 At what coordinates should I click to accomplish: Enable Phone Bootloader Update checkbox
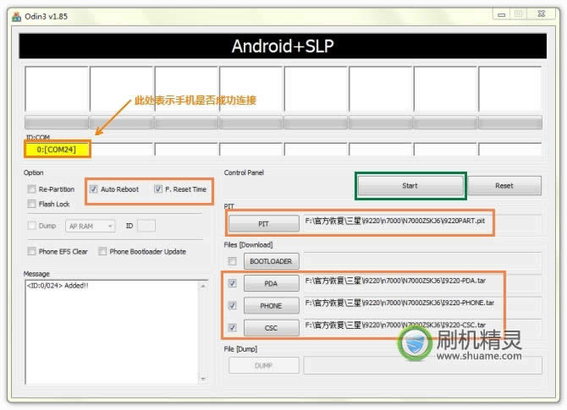pyautogui.click(x=102, y=251)
